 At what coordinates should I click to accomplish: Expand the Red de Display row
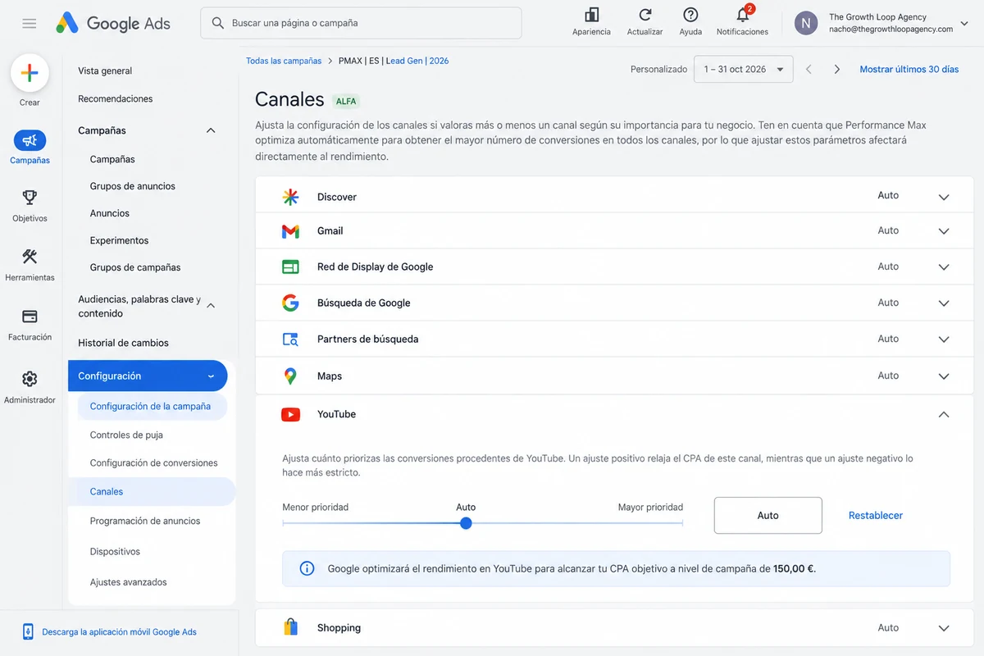[x=944, y=267]
